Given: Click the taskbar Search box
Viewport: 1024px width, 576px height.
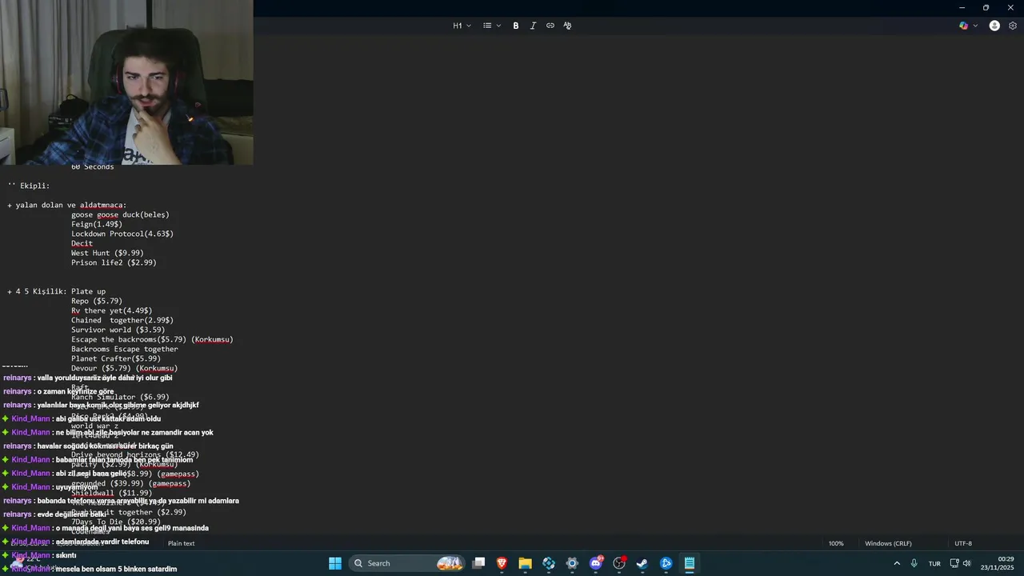Looking at the screenshot, I should [x=409, y=563].
